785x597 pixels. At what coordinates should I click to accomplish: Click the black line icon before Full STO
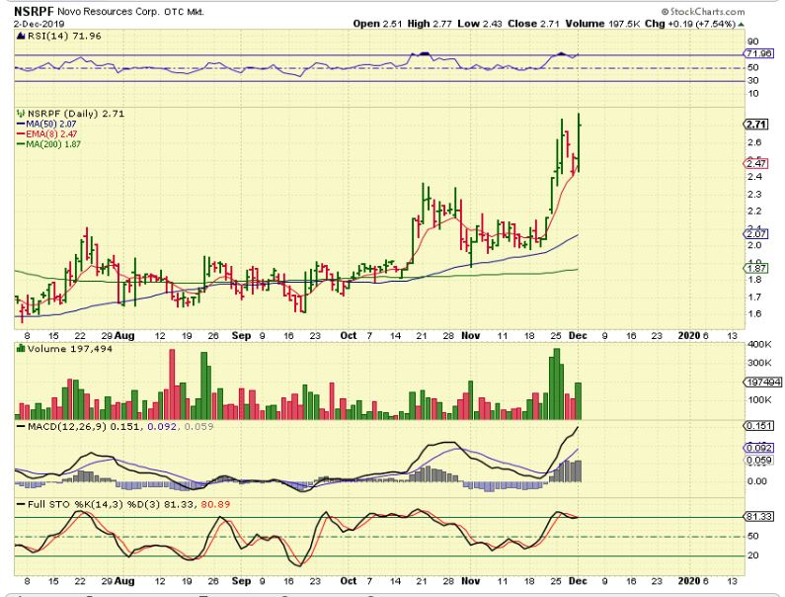tap(21, 504)
